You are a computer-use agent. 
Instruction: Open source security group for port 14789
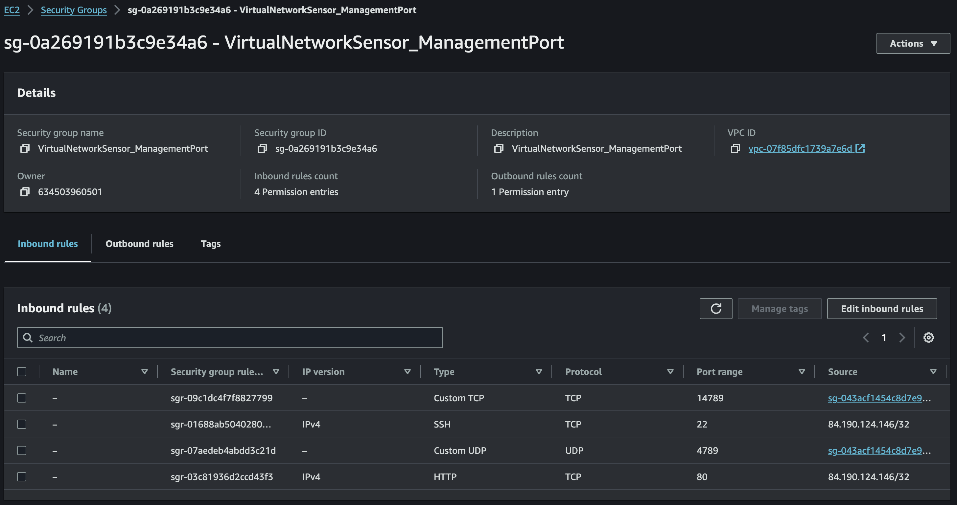click(x=879, y=398)
